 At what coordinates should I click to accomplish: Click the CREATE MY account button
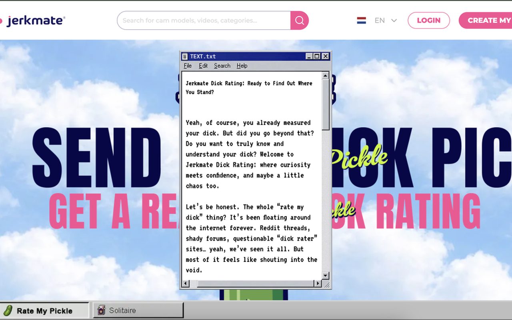(x=486, y=20)
